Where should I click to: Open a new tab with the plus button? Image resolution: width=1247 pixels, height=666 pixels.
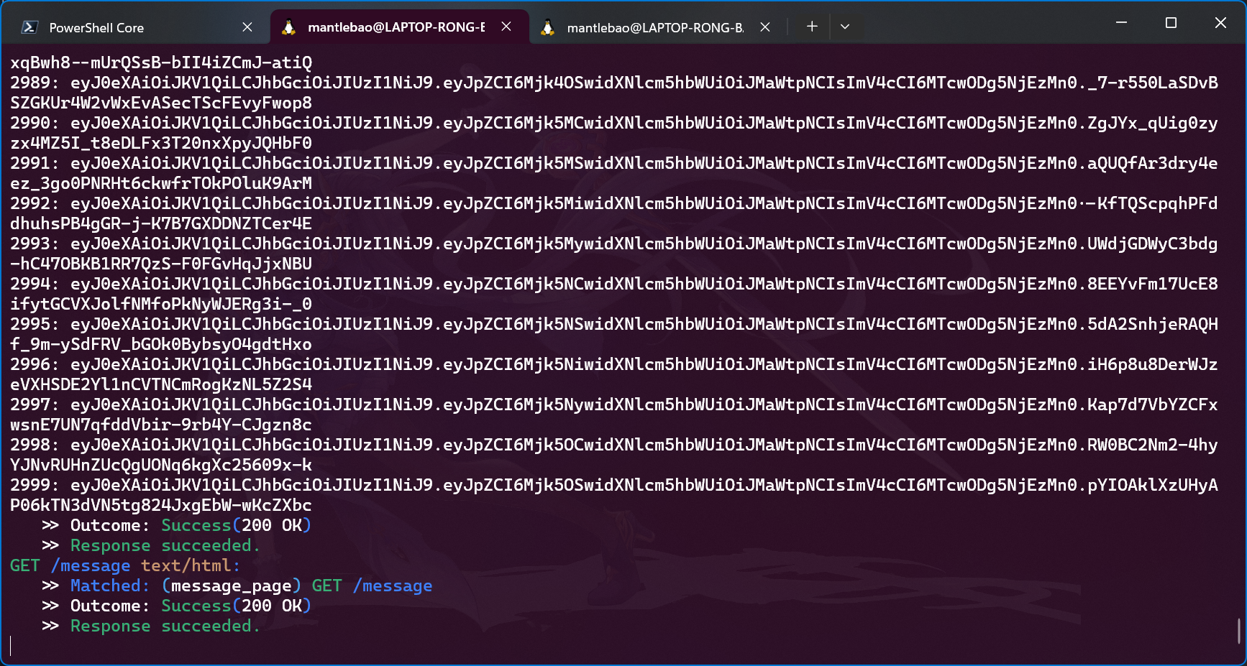[812, 27]
